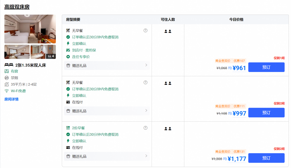Book the ¥997 room with 预订 button

[266, 113]
